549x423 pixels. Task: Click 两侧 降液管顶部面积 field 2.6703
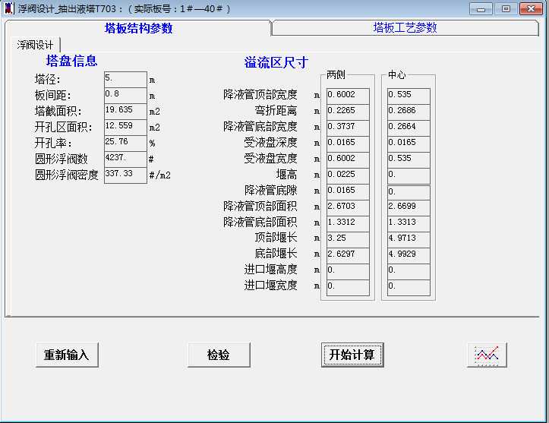[348, 207]
